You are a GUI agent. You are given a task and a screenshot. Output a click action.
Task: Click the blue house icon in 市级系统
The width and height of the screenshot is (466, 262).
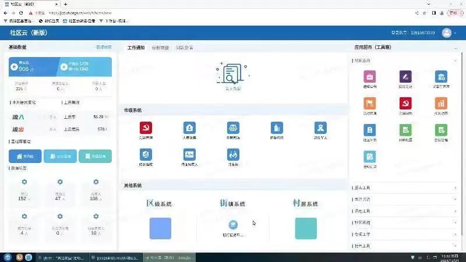189,128
